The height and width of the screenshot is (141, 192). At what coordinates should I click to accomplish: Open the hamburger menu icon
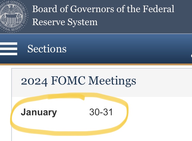[x=8, y=48]
